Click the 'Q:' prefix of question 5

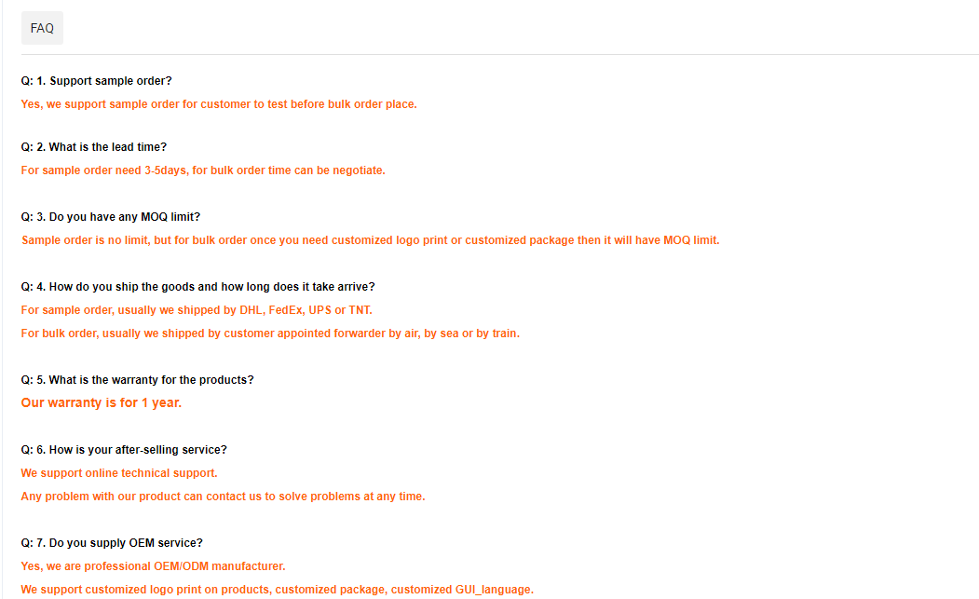[27, 380]
